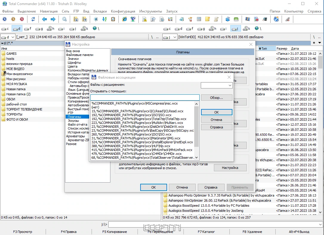Select Эскизы in settings tree
The height and width of the screenshot is (235, 324).
click(73, 121)
